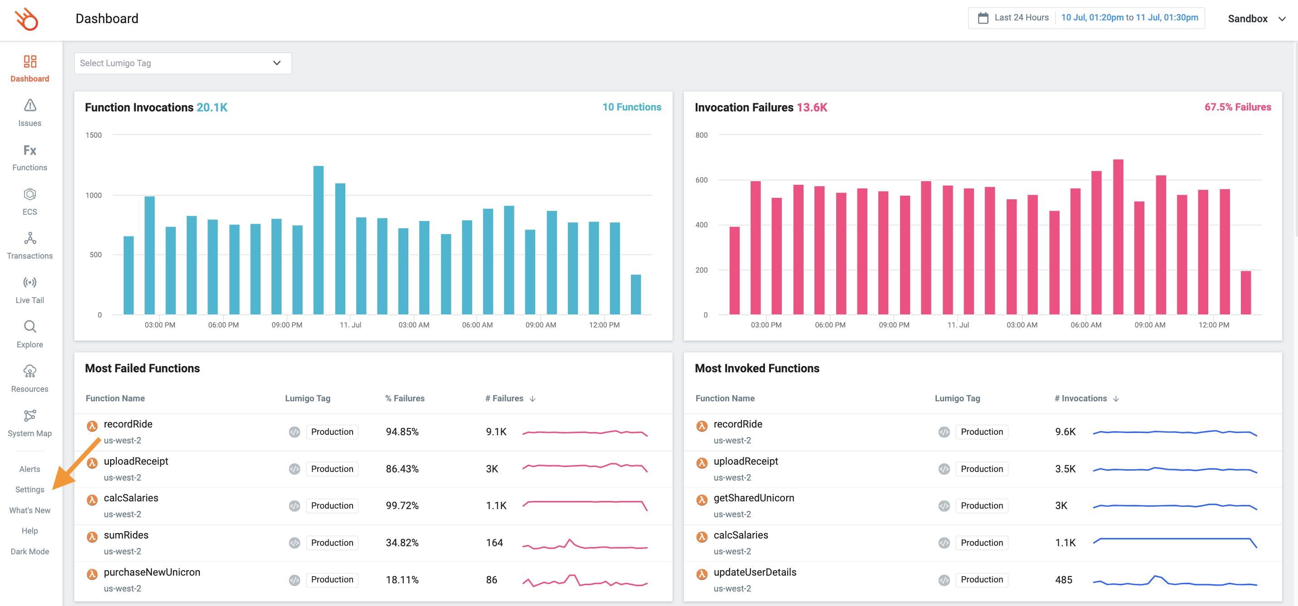Sort by # Invocations column arrow
1298x606 pixels.
point(1116,399)
